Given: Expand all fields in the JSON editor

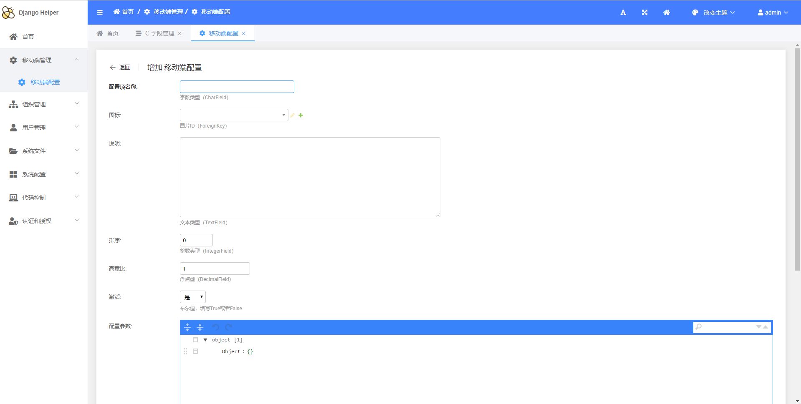Looking at the screenshot, I should [187, 327].
